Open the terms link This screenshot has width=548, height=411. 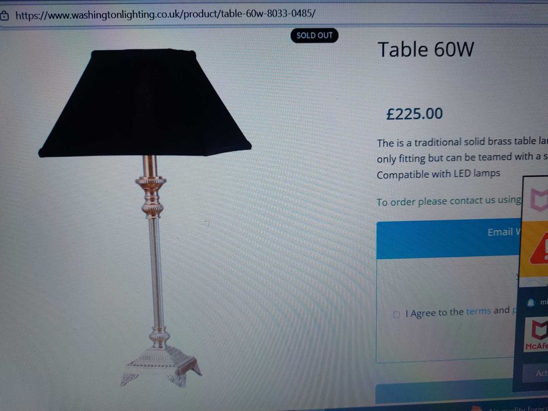click(479, 311)
